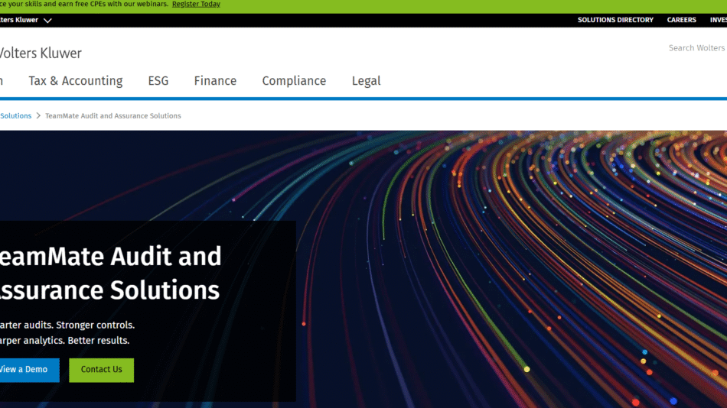Go to Solutions breadcrumb link
The height and width of the screenshot is (408, 727).
pos(15,116)
